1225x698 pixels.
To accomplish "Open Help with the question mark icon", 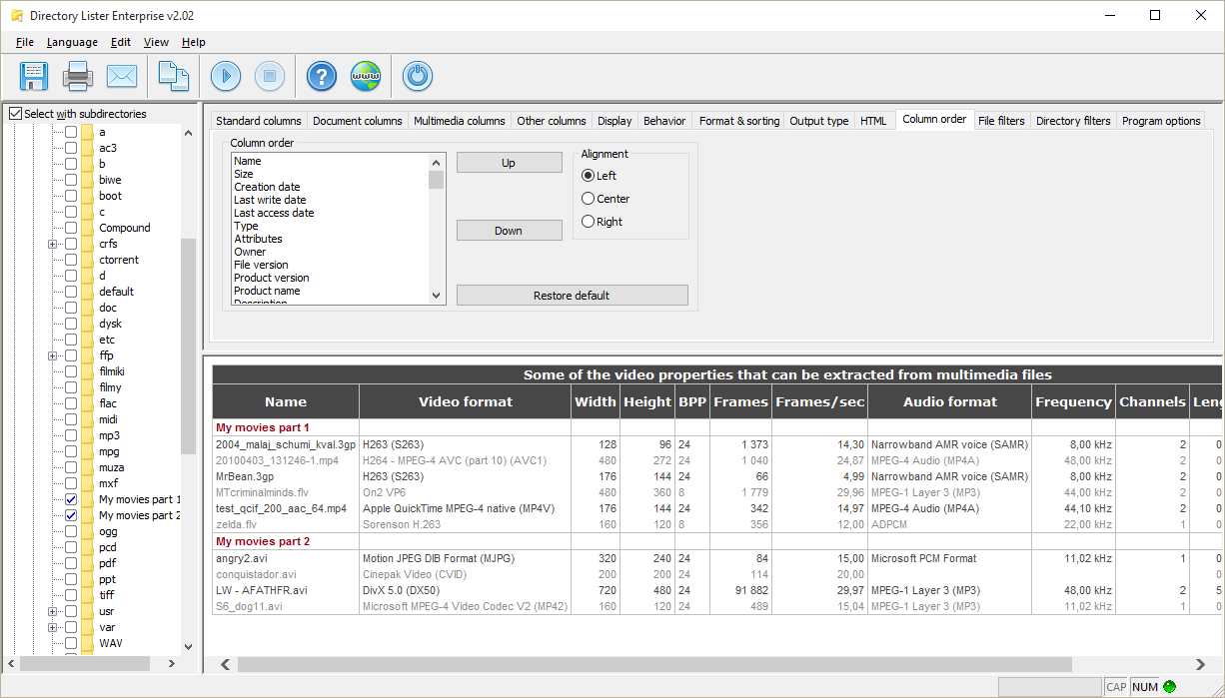I will (322, 76).
